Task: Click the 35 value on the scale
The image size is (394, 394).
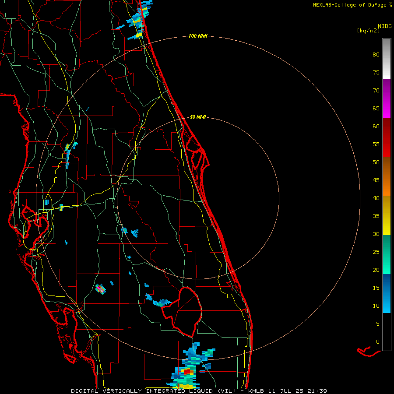Action: pos(376,216)
